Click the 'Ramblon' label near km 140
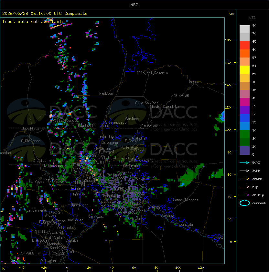Screen dimensions: 269x272 coord(106,93)
